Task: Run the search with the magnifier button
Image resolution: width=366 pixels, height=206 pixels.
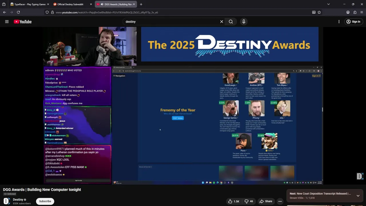Action: [x=231, y=22]
